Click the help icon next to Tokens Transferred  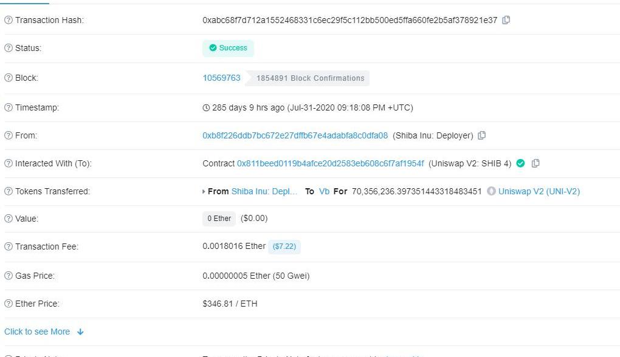coord(9,192)
